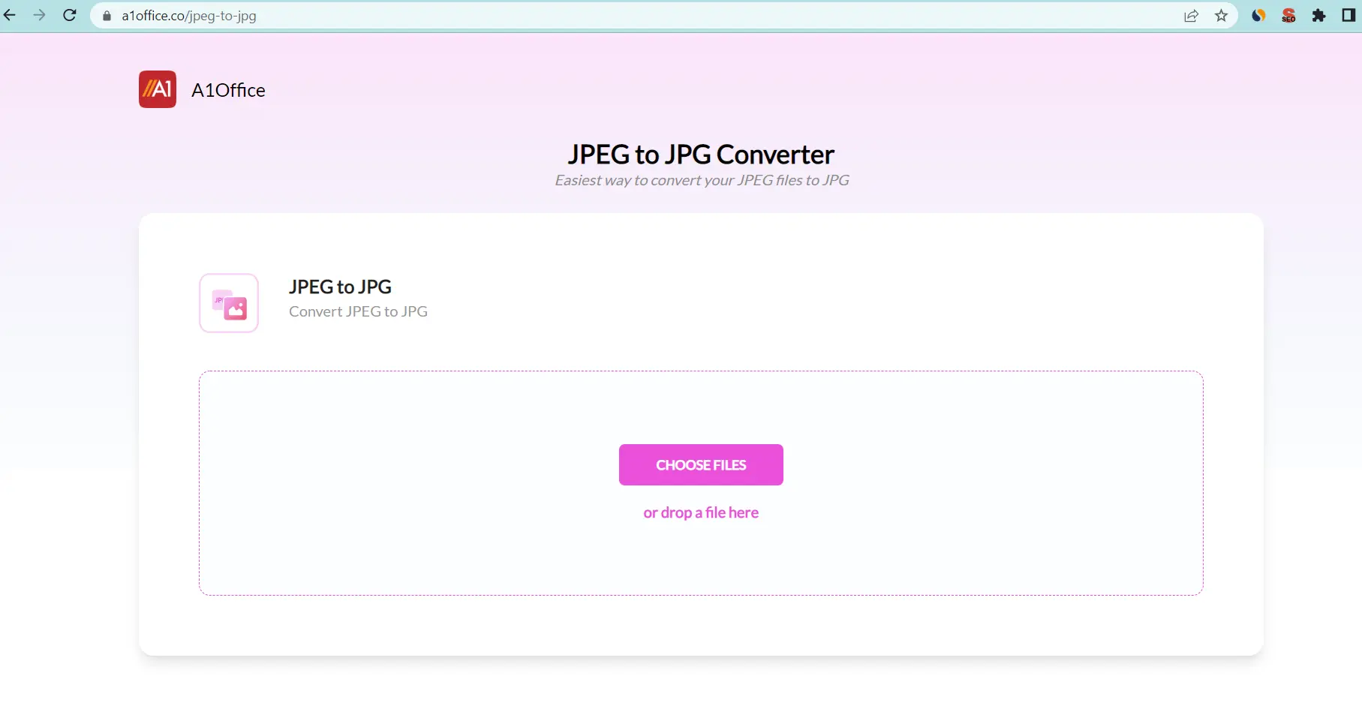
Task: Open the Extensions puzzle piece icon
Action: tap(1318, 16)
